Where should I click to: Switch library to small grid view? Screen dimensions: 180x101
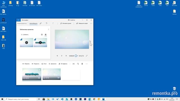[46, 35]
